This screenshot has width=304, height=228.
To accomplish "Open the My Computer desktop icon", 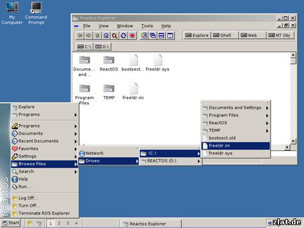I will 12,13.
